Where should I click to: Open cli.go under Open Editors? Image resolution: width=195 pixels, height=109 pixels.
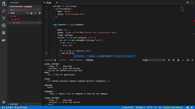(24, 10)
